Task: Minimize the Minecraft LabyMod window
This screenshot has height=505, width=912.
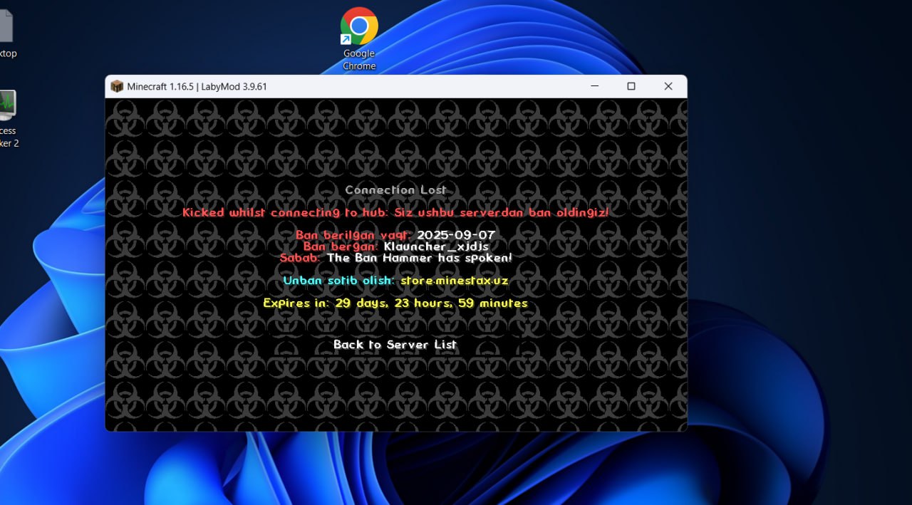Action: pos(595,86)
